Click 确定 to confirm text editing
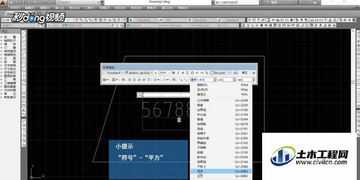 (245, 73)
